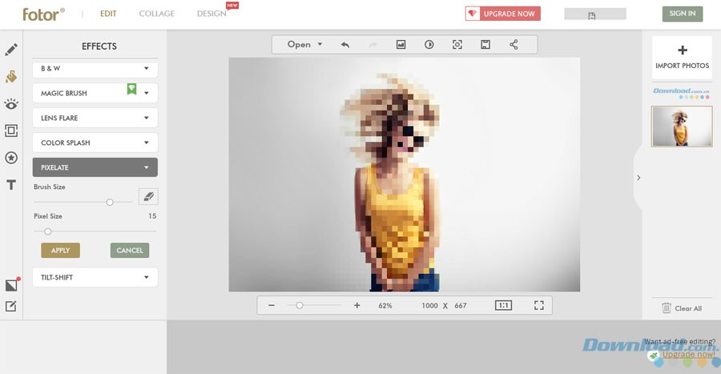Click the share icon in toolbar
Image resolution: width=721 pixels, height=374 pixels.
(514, 45)
